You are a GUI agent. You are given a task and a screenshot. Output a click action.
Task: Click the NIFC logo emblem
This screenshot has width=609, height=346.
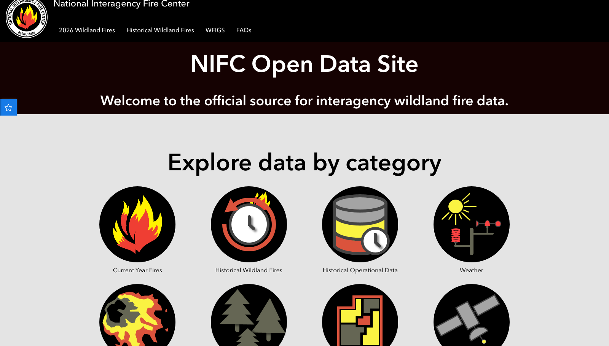tap(27, 17)
